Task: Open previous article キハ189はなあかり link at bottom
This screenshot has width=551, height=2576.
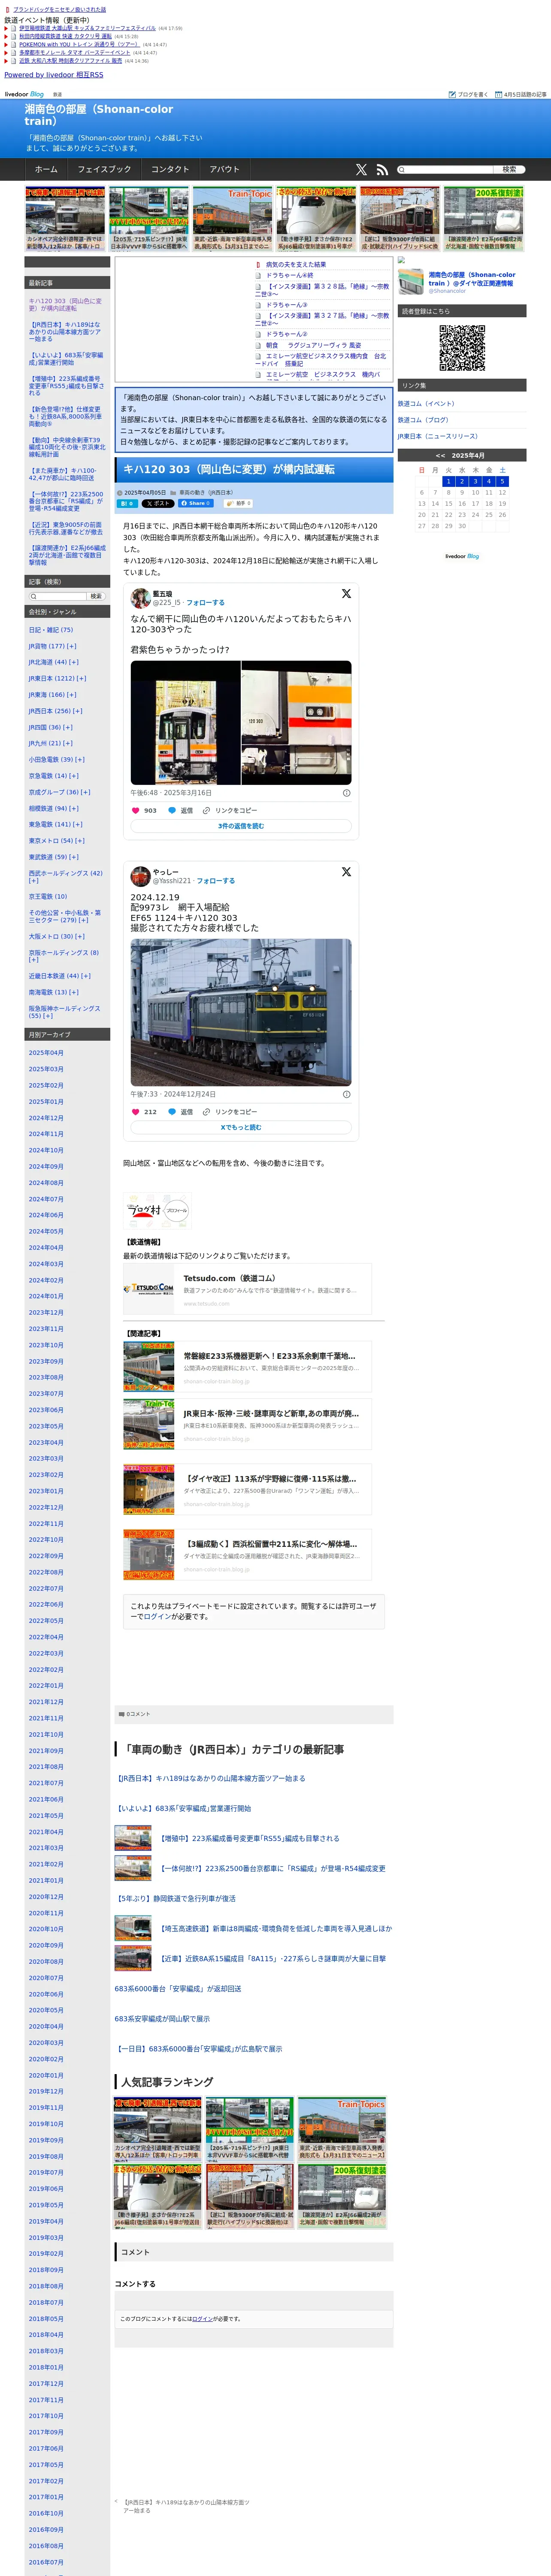Action: click(x=185, y=2506)
